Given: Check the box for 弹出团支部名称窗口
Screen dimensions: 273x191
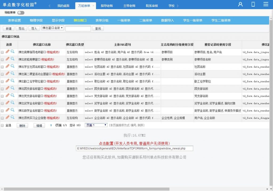Looking at the screenshot, I should coord(2,89).
